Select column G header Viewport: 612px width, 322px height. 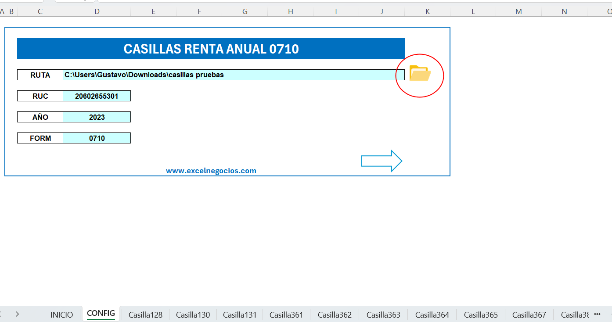tap(245, 11)
